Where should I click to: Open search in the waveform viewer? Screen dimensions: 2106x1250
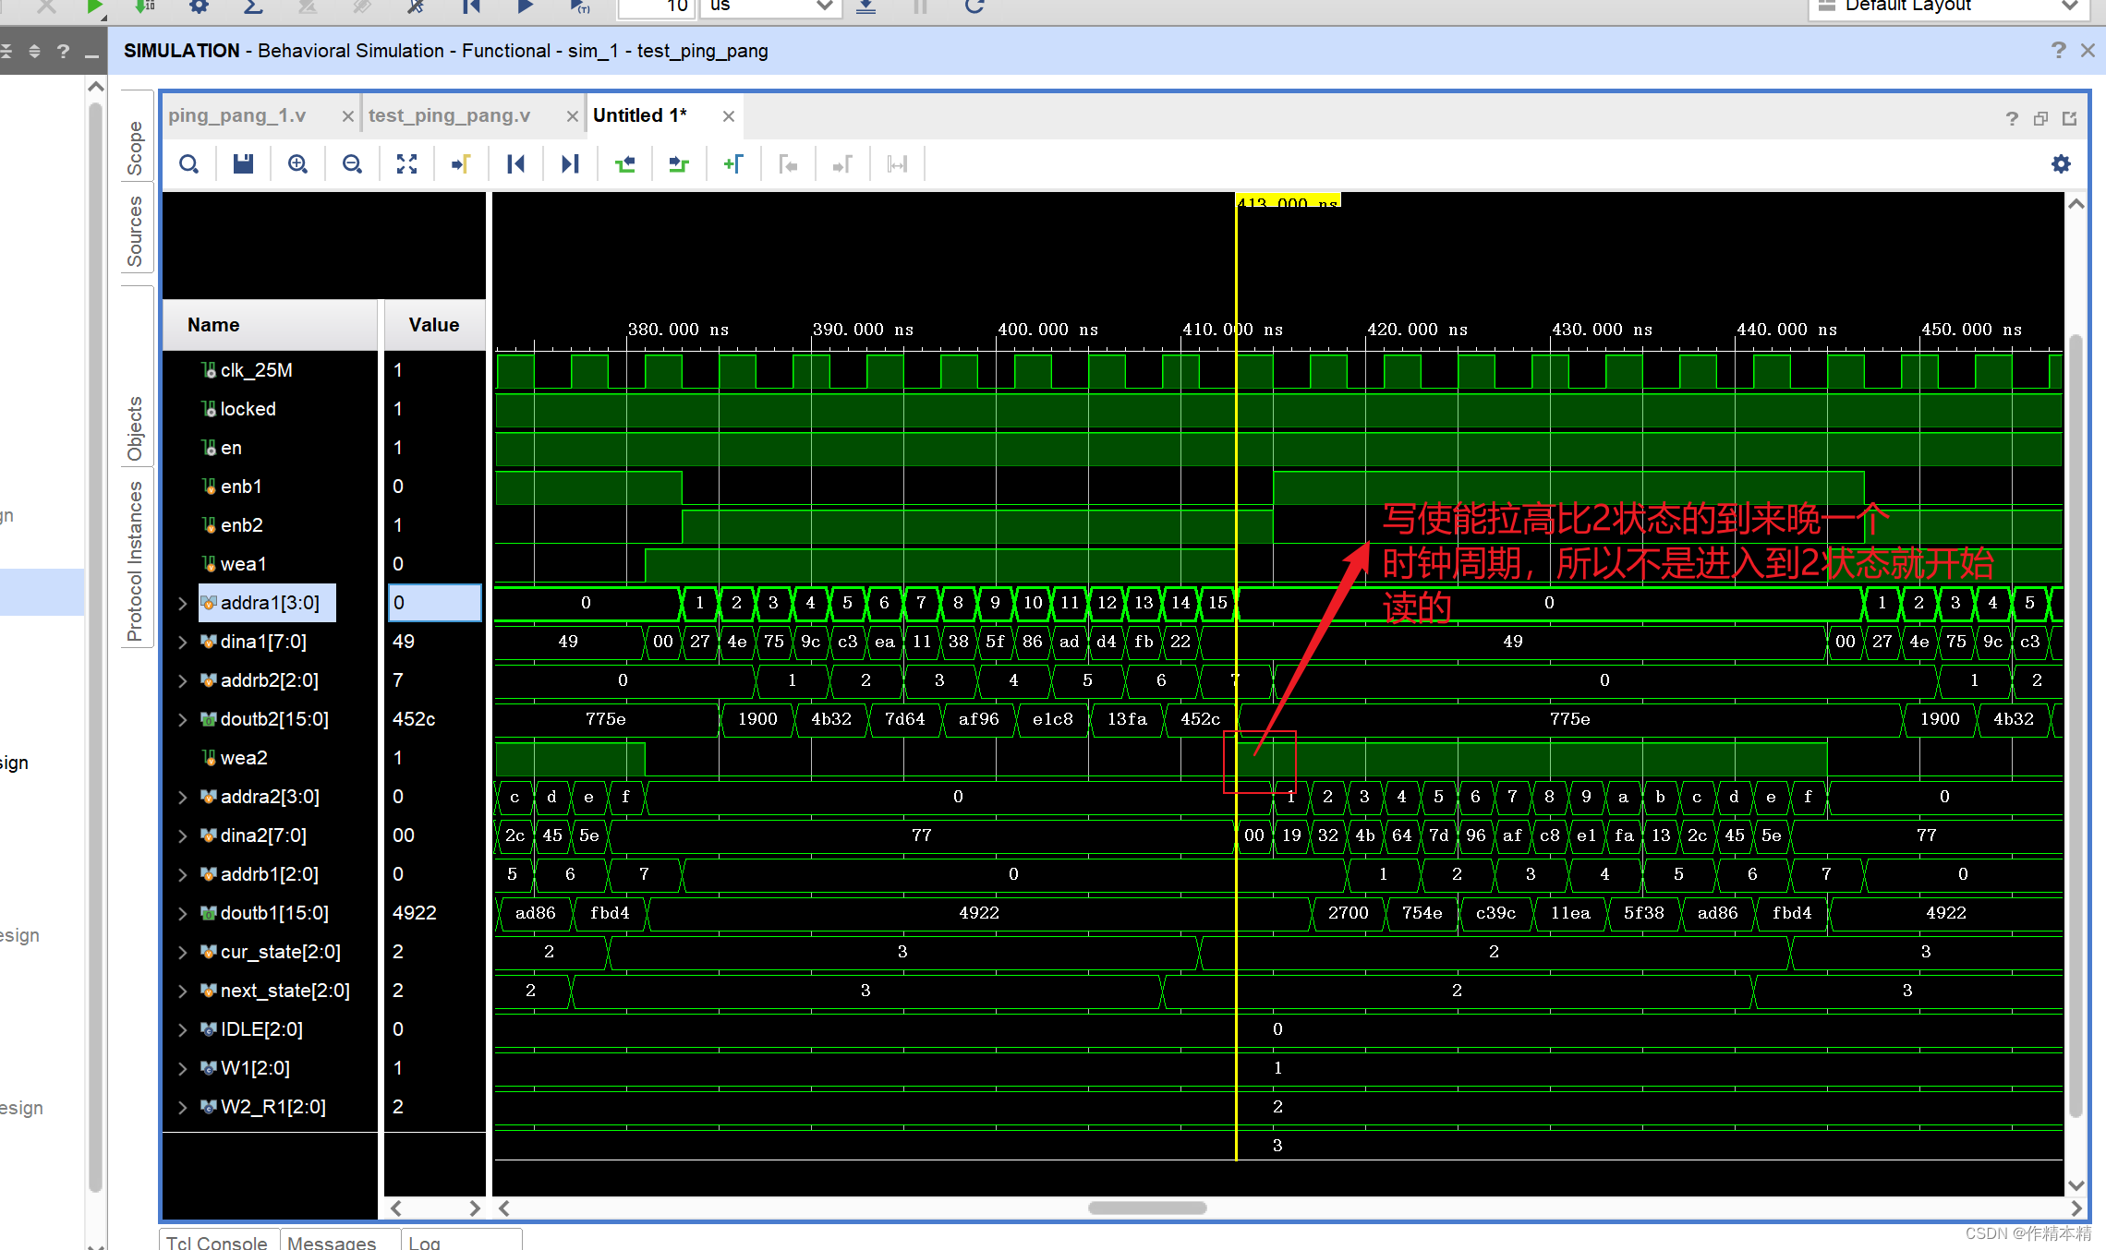[x=188, y=163]
